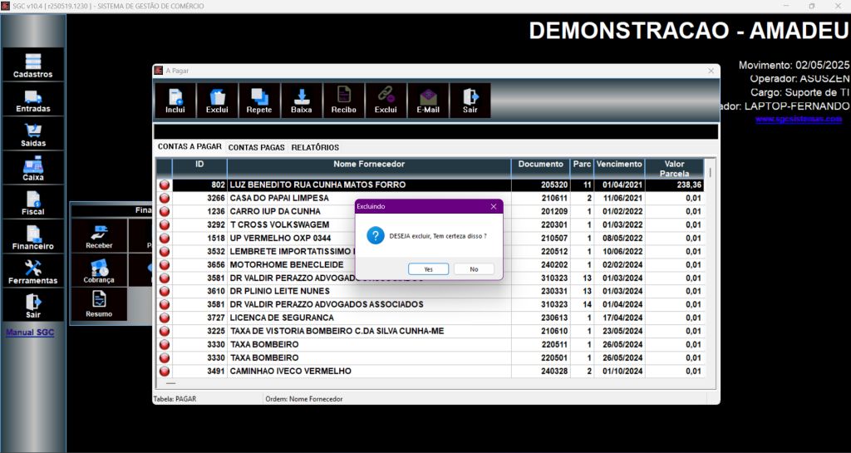
Task: Switch to the RELATÓRIOS tab
Action: click(315, 148)
